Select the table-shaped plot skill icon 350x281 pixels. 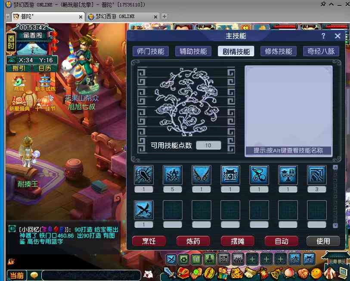[x=288, y=175]
